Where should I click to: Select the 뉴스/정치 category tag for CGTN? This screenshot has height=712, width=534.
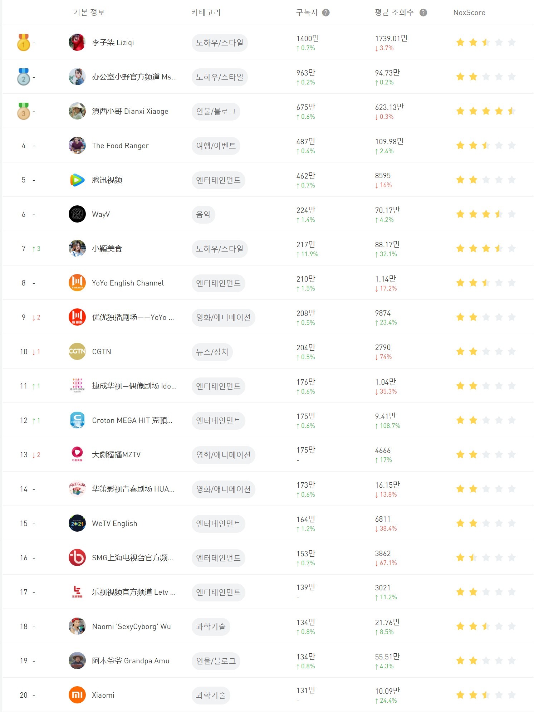(x=212, y=352)
